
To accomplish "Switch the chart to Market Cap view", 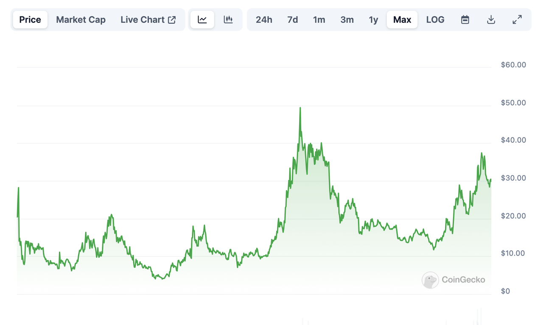I will pyautogui.click(x=81, y=19).
